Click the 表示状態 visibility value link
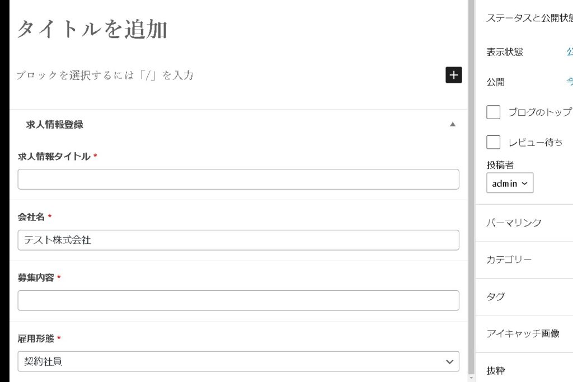Image resolution: width=573 pixels, height=382 pixels. 569,52
